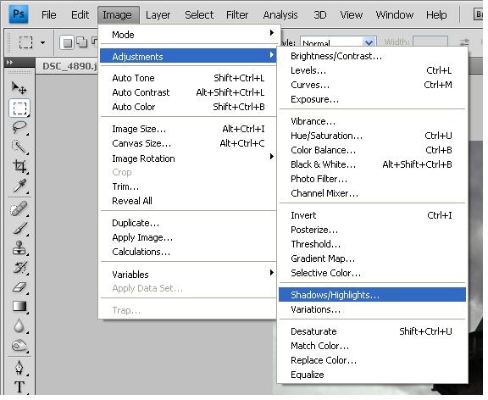Select the Healing Brush tool

pyautogui.click(x=19, y=208)
